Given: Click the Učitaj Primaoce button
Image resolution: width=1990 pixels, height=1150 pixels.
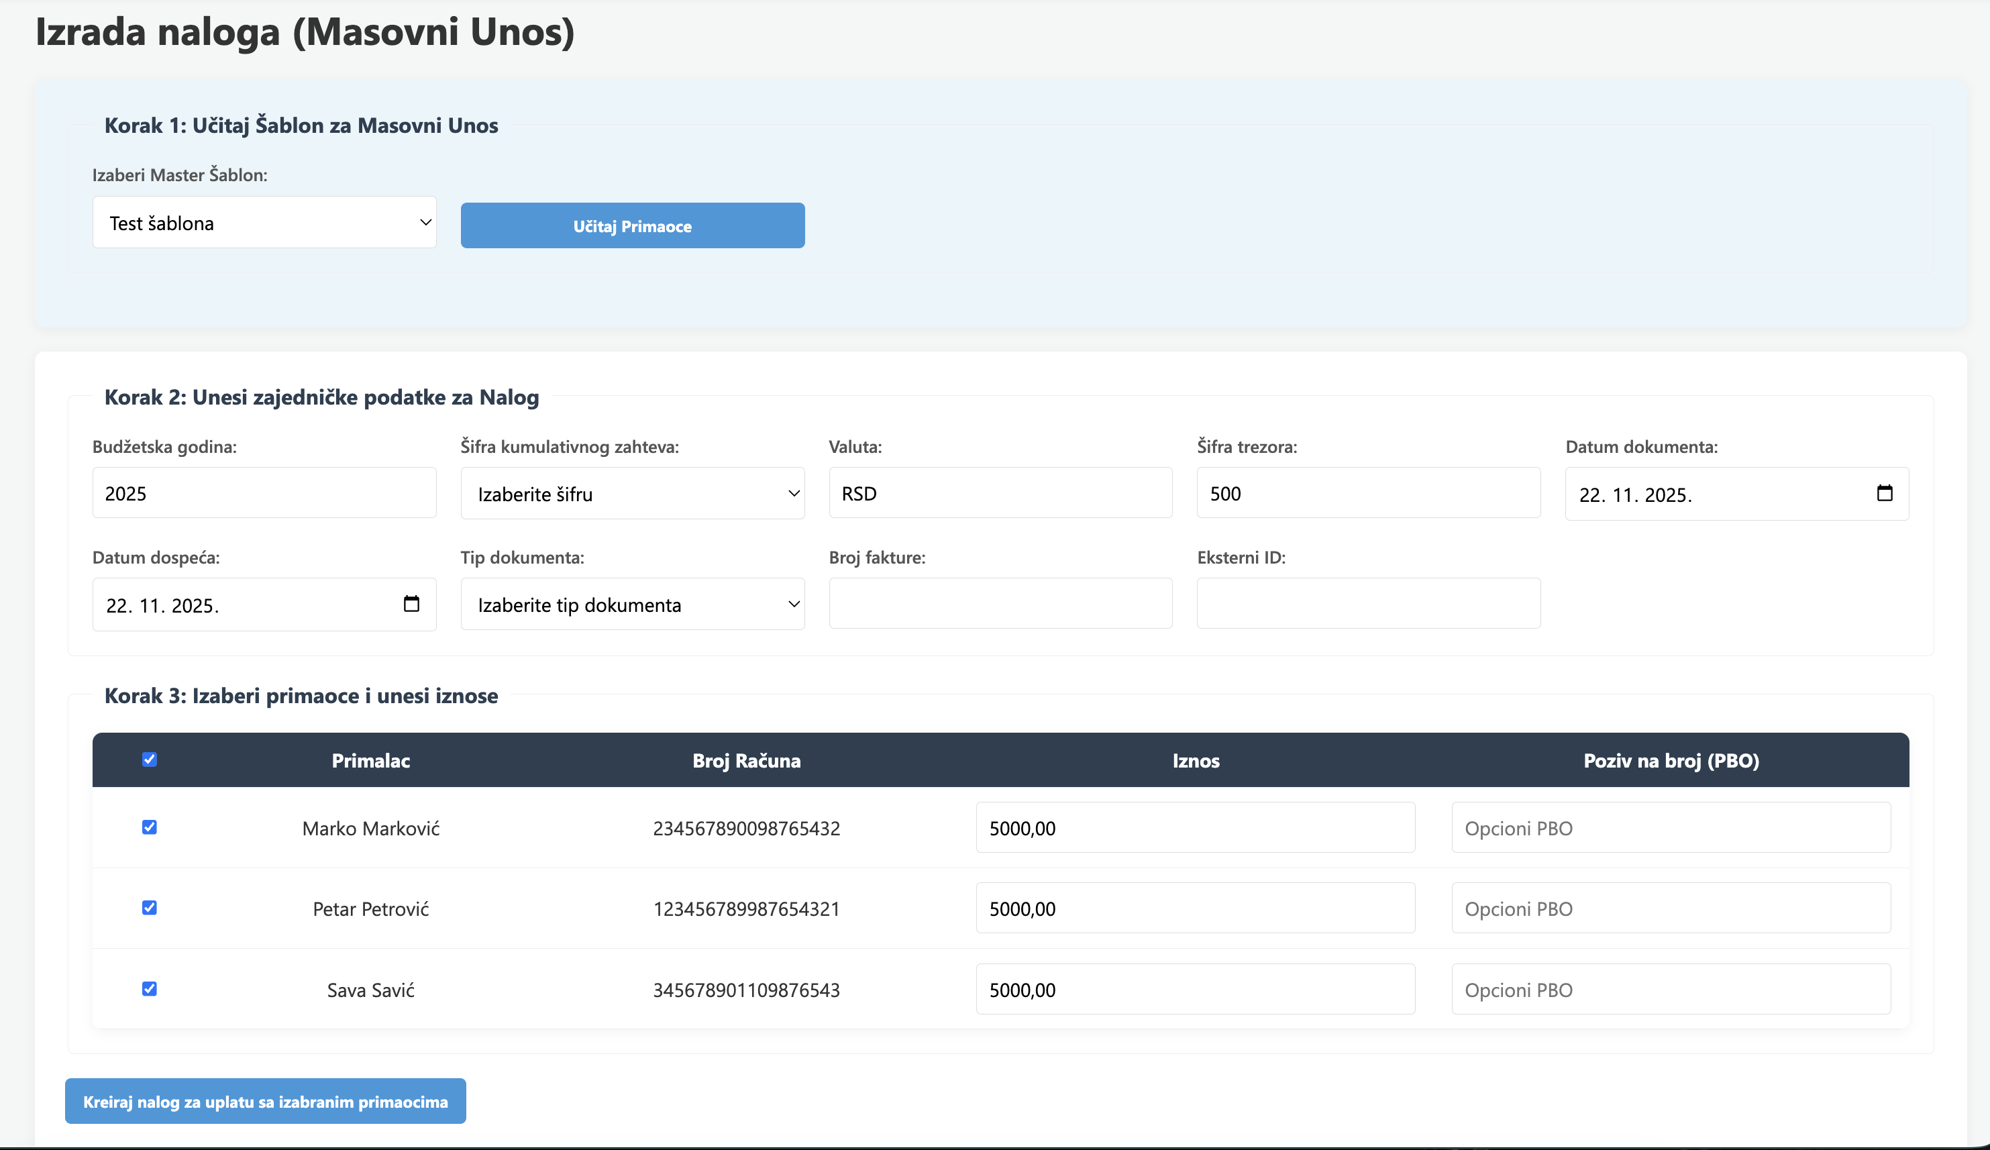Looking at the screenshot, I should point(632,225).
